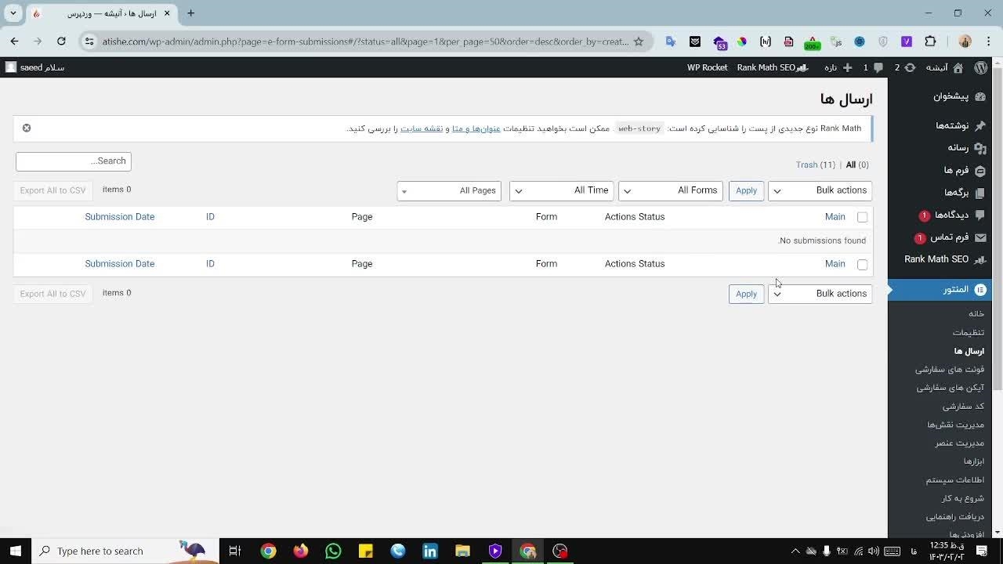This screenshot has height=564, width=1003.
Task: Click the updates refresh icon in admin bar
Action: pyautogui.click(x=910, y=67)
